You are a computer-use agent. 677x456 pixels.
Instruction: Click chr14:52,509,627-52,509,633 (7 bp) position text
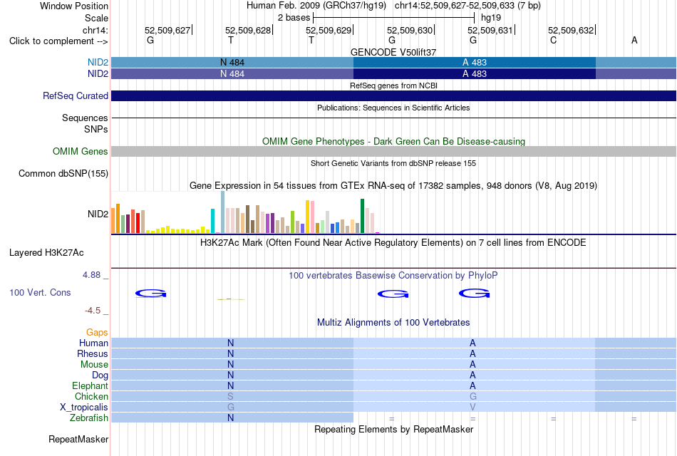467,6
